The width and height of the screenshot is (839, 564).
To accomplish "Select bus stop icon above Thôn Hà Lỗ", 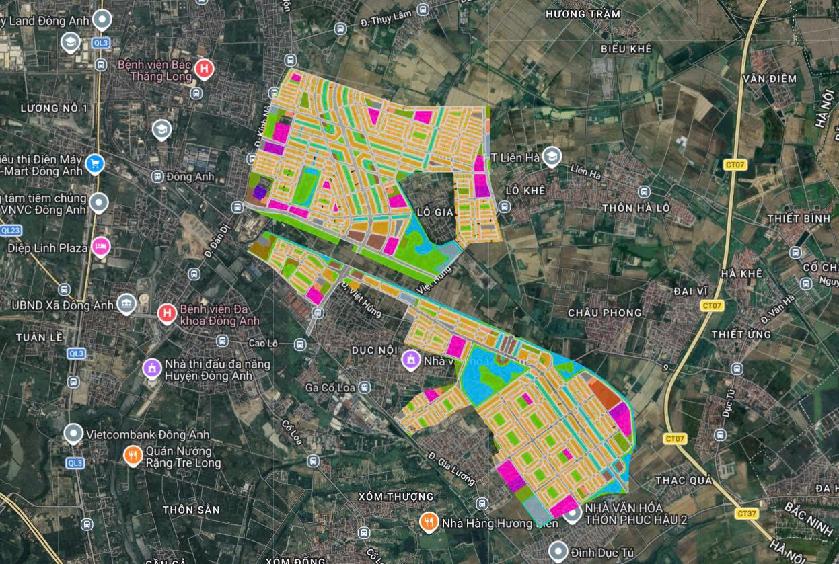I will pyautogui.click(x=645, y=191).
